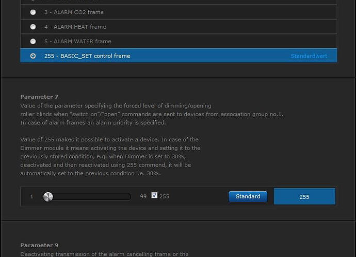
Task: Click the blue Standard button
Action: [x=248, y=196]
